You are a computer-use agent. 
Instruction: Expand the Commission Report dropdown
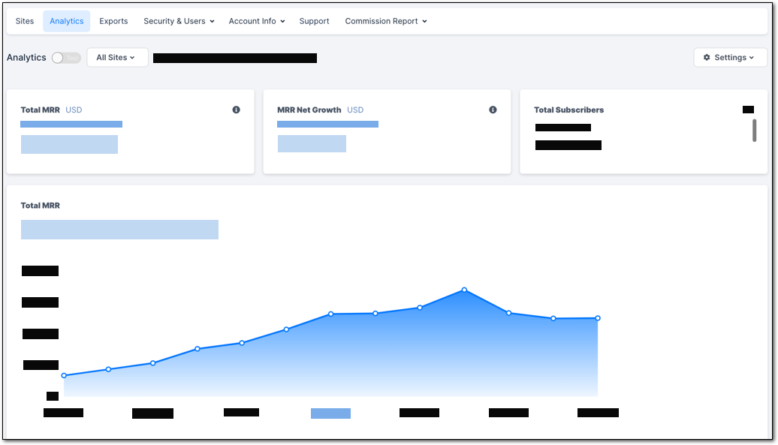385,21
